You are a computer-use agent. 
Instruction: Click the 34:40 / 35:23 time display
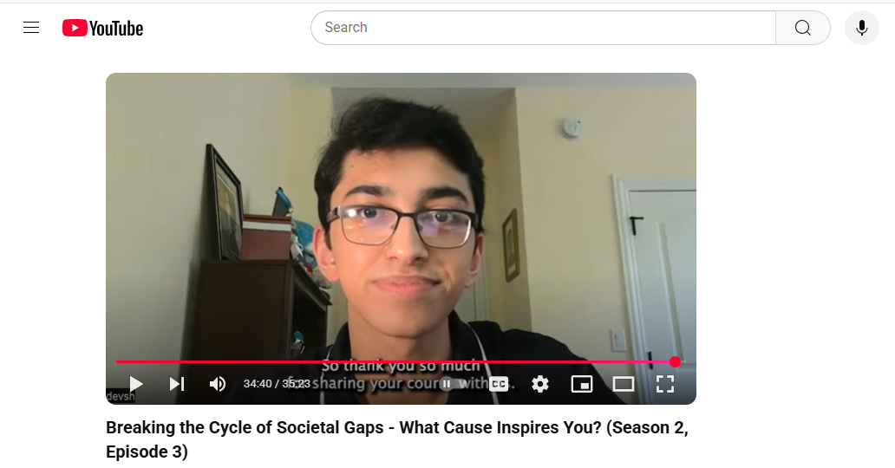[277, 384]
